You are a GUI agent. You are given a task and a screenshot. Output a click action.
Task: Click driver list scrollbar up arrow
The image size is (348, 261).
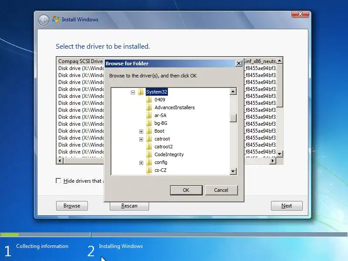pyautogui.click(x=280, y=60)
